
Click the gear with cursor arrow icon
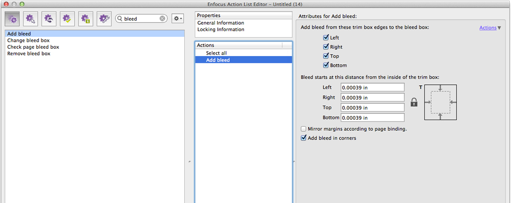[x=31, y=19]
